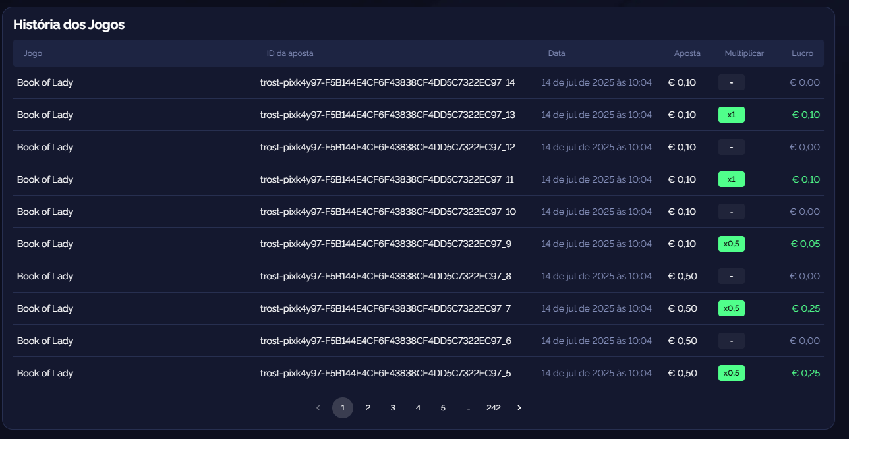Click the date in row EC97_14
Viewport: 870px width, 452px height.
pos(596,82)
